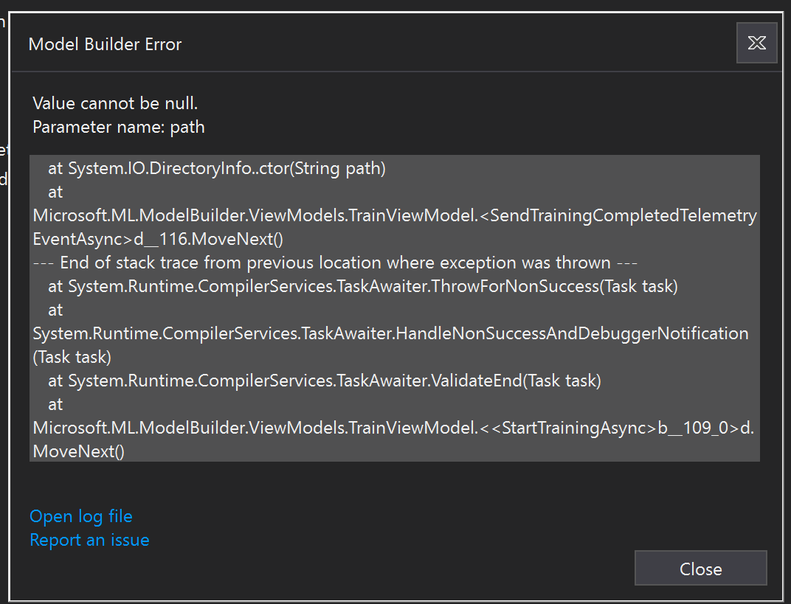791x604 pixels.
Task: Click the HandleNonSuccessAndDebuggerNotification stack frame
Action: pos(390,333)
